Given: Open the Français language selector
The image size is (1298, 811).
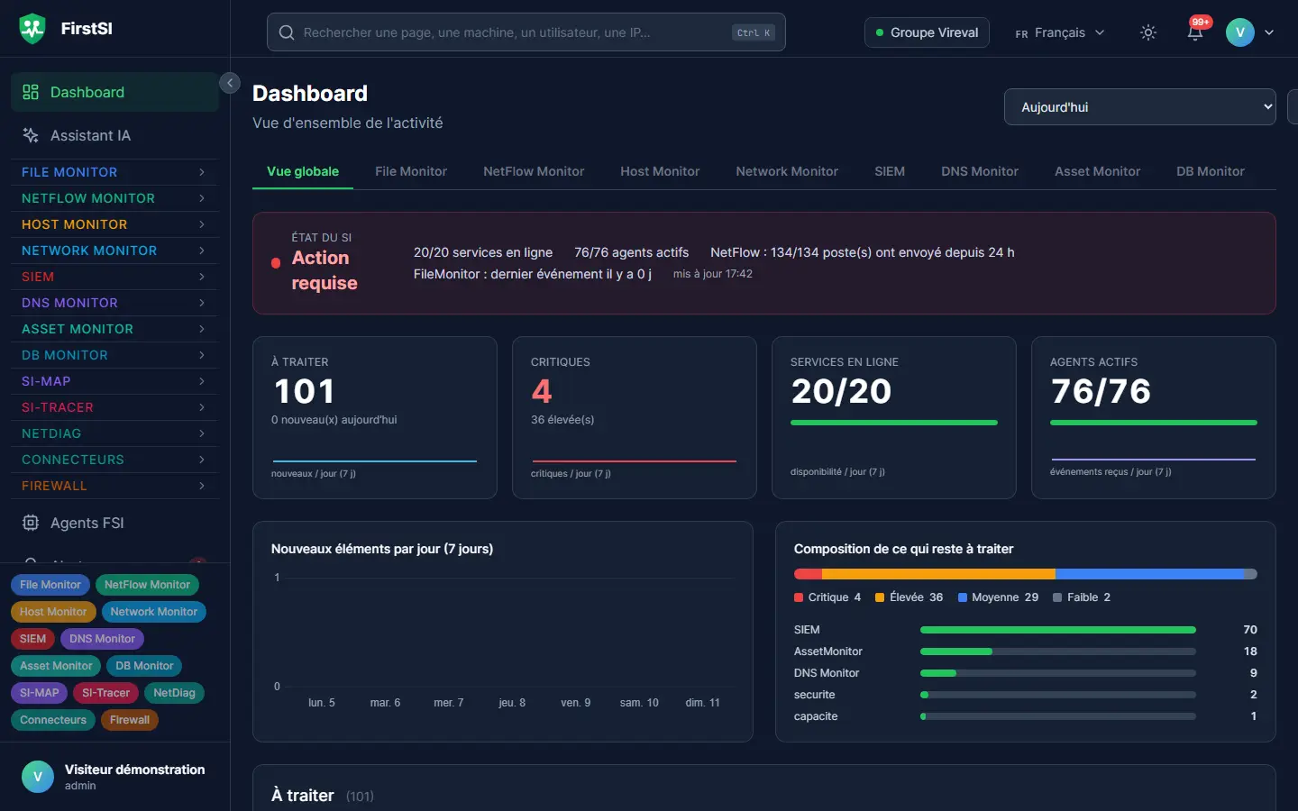Looking at the screenshot, I should pos(1059,32).
